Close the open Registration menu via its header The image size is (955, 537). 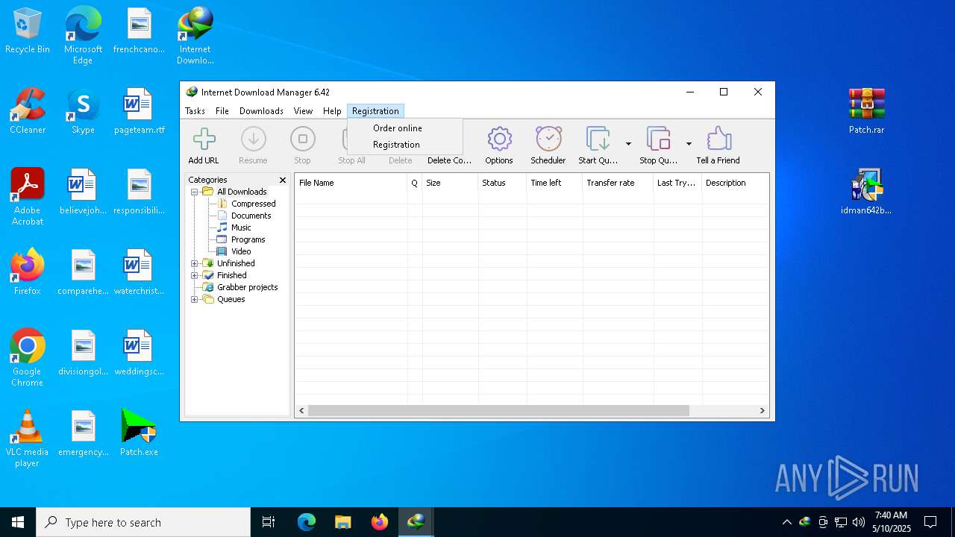[375, 111]
